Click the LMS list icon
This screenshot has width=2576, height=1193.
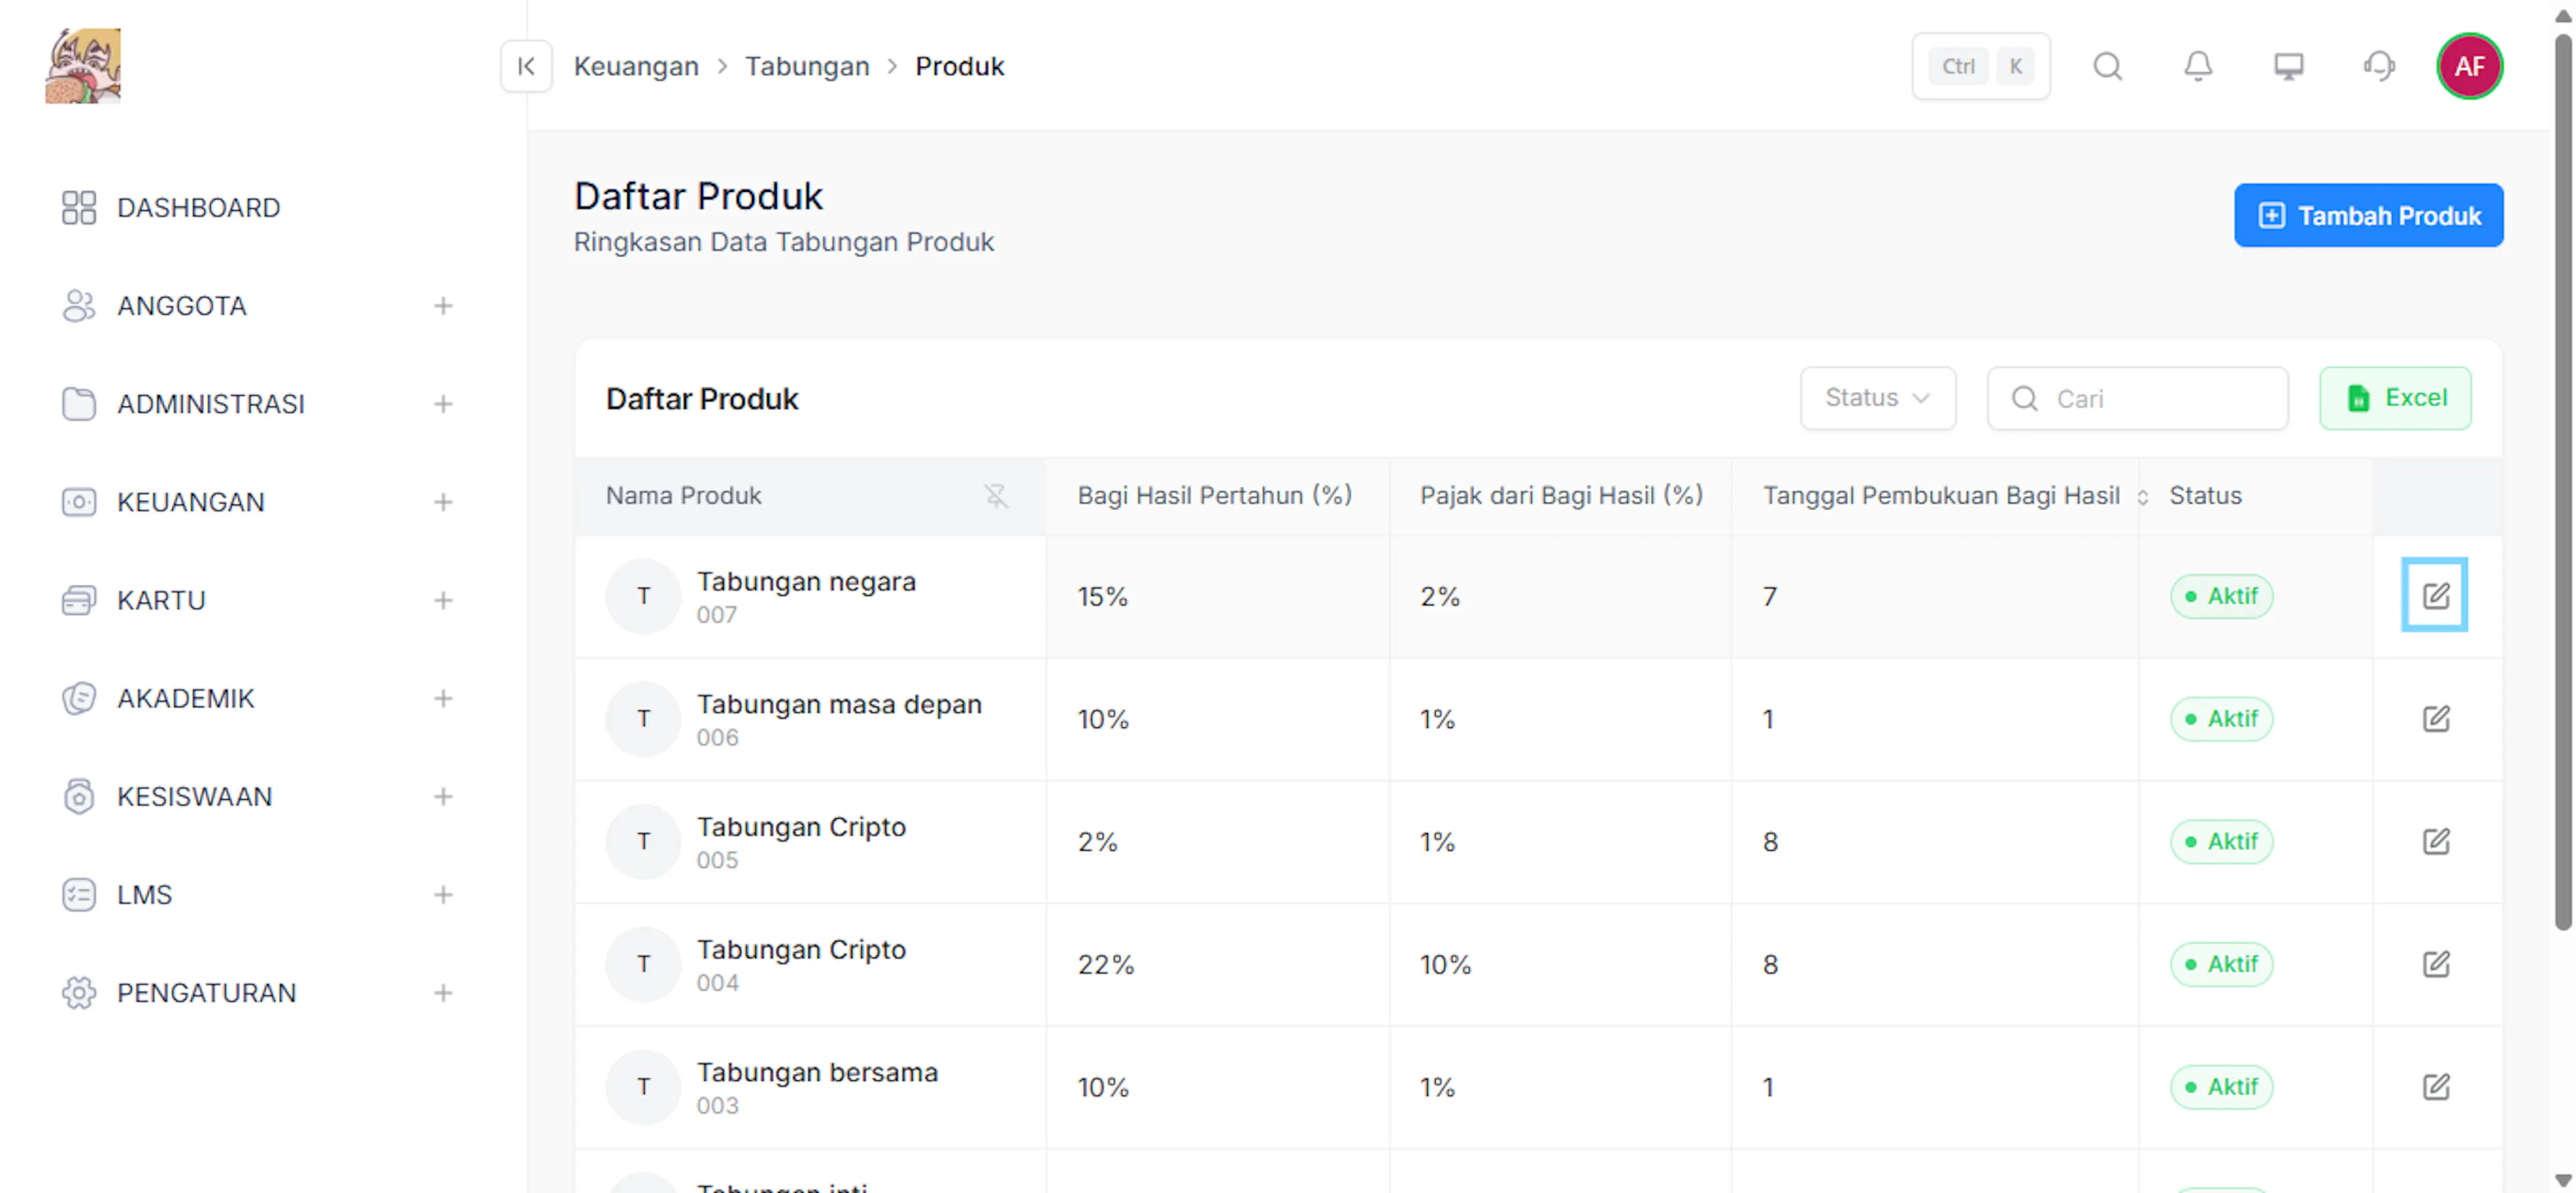[x=79, y=894]
